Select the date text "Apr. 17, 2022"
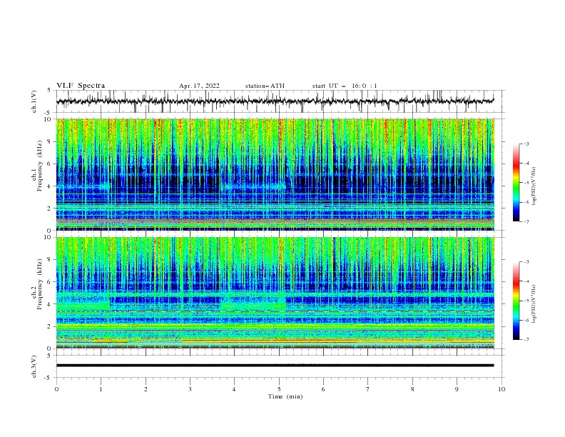The width and height of the screenshot is (565, 437). (199, 86)
